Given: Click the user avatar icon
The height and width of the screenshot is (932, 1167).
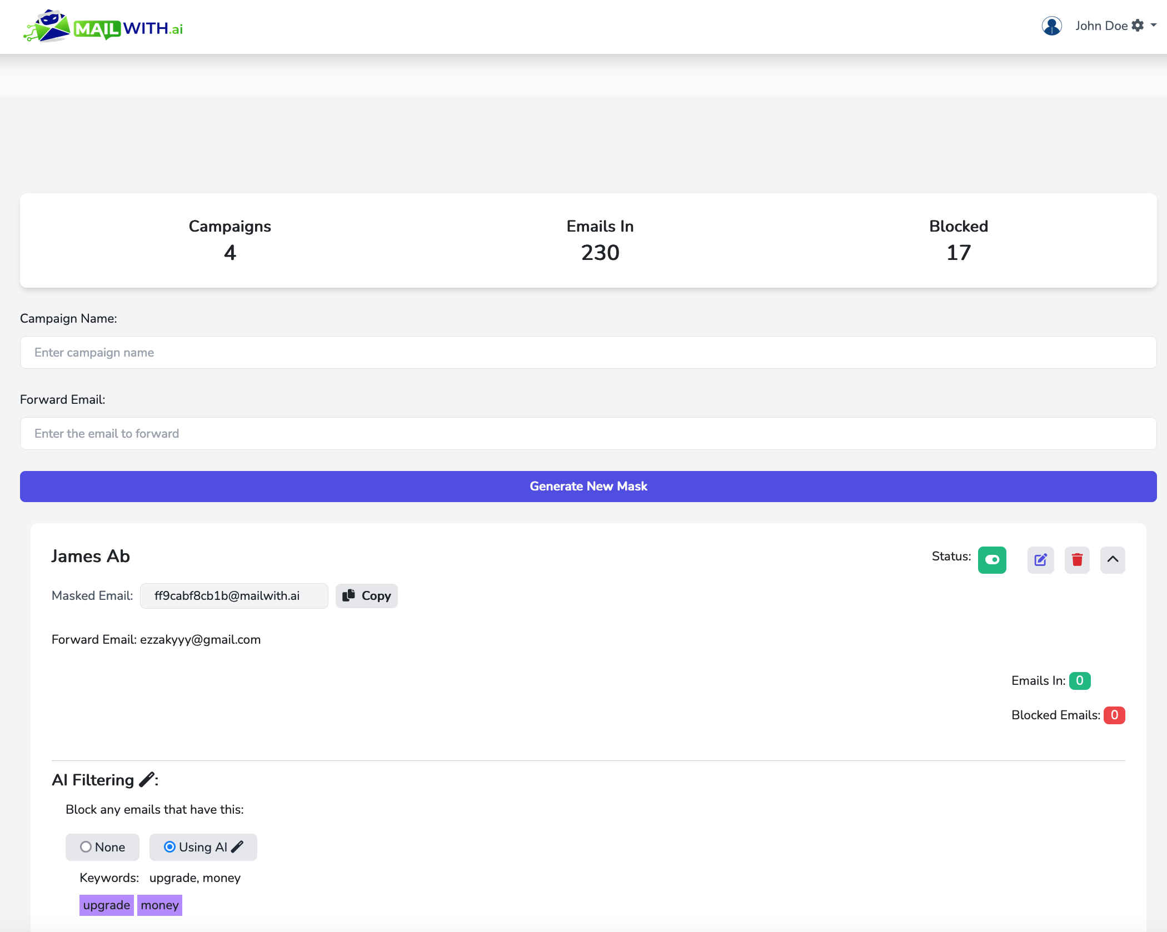Looking at the screenshot, I should 1051,26.
